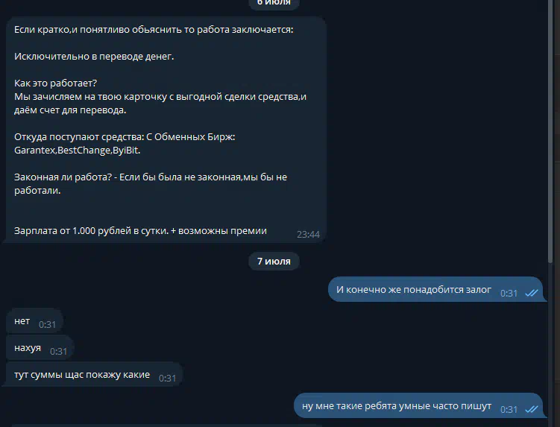The image size is (560, 427).
Task: Click the 23:44 timestamp on the long message
Action: point(308,235)
